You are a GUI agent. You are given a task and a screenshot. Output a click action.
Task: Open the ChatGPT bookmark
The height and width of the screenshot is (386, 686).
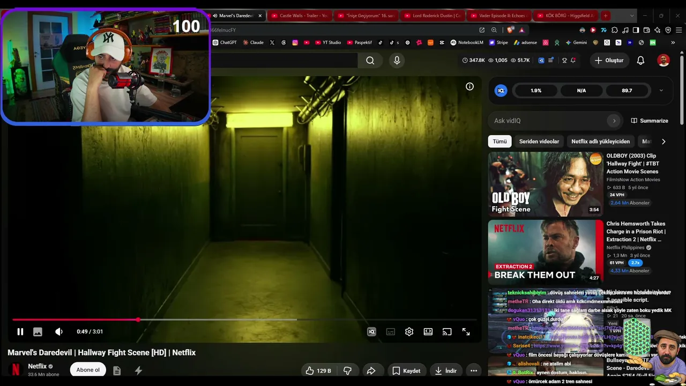pos(225,42)
